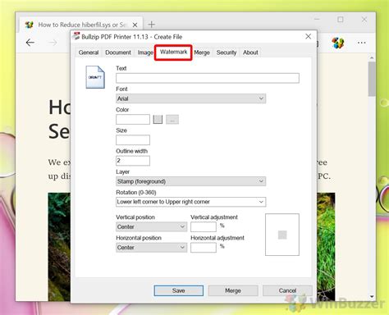Click the watermark position preview box
The width and height of the screenshot is (389, 315).
(x=282, y=235)
